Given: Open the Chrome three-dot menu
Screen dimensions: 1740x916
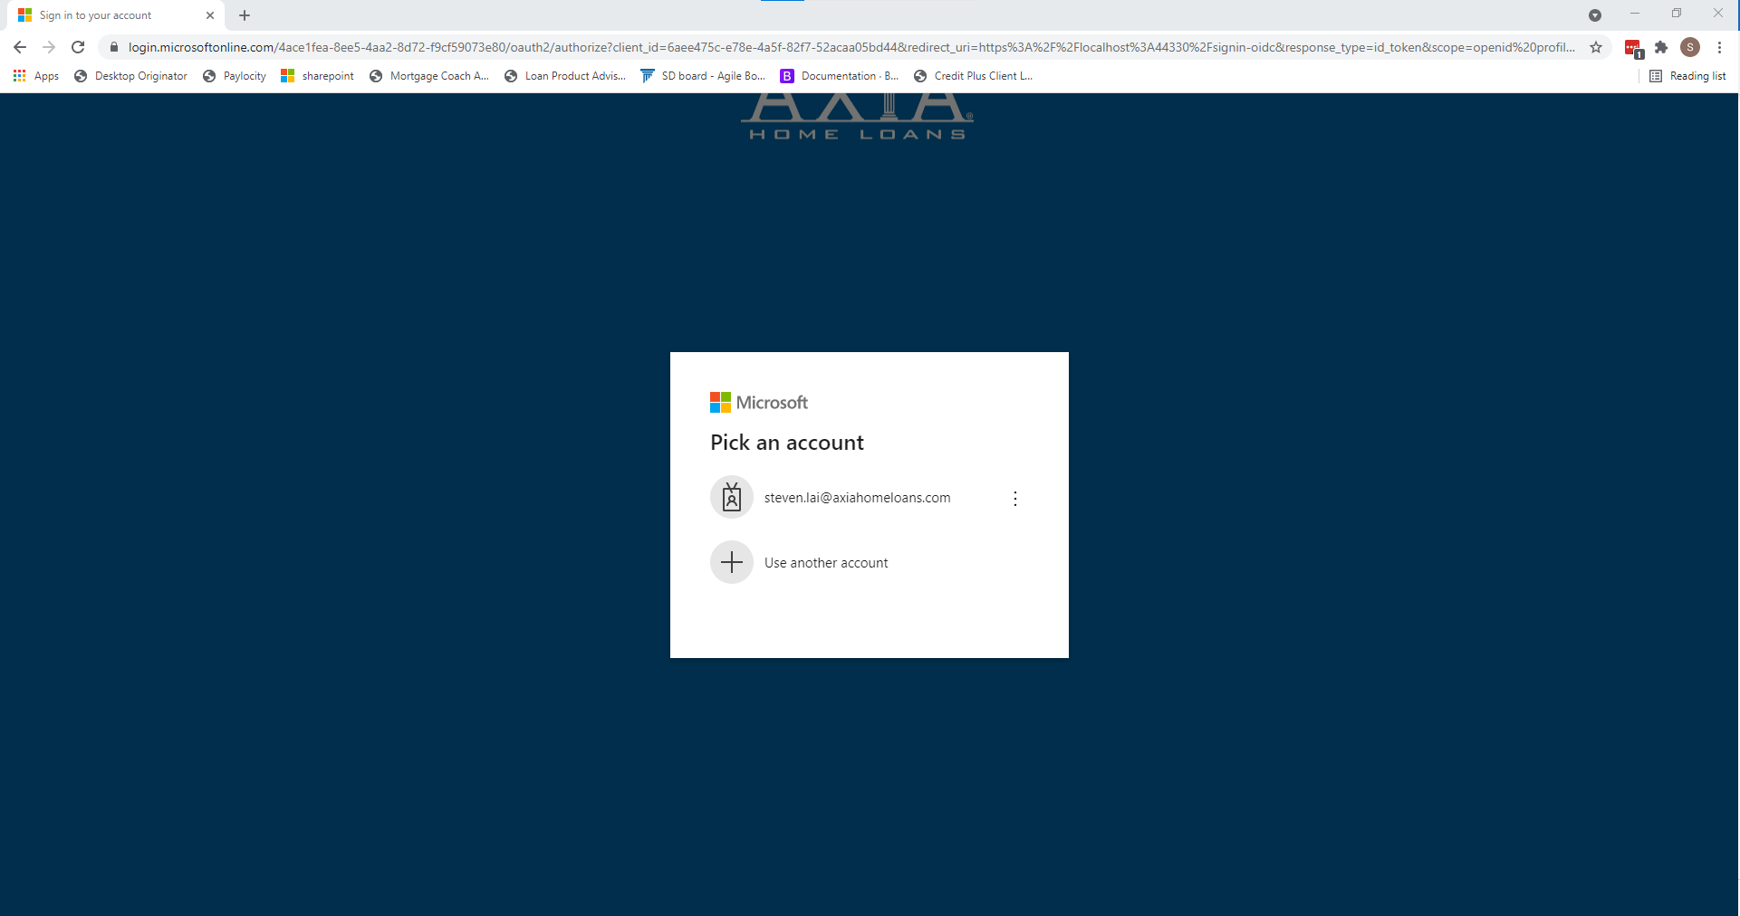Looking at the screenshot, I should [1719, 47].
